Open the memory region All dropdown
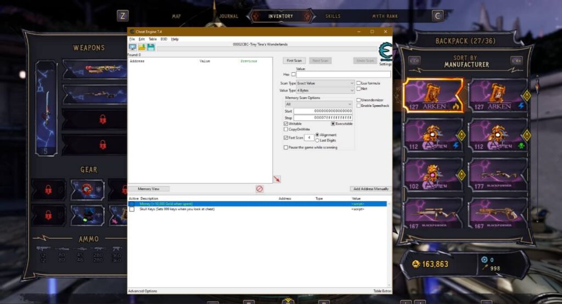The height and width of the screenshot is (304, 562). 318,104
